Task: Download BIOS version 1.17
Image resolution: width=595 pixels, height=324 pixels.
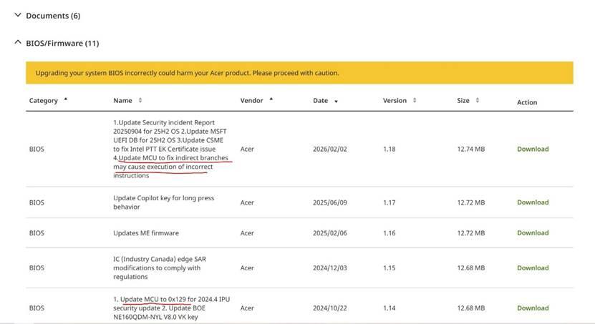Action: (533, 202)
